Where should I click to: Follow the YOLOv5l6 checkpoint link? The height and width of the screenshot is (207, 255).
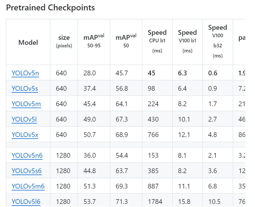tap(26, 201)
